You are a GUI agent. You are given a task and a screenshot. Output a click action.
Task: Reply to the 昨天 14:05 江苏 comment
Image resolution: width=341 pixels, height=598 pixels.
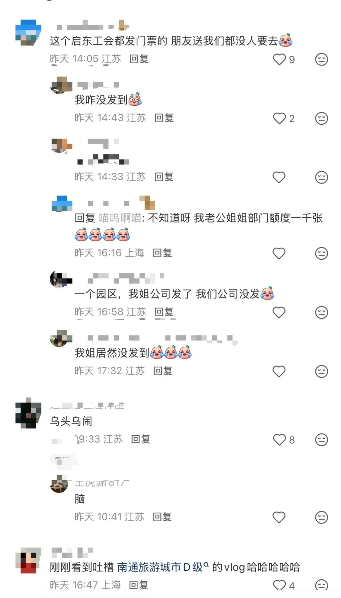pyautogui.click(x=139, y=59)
